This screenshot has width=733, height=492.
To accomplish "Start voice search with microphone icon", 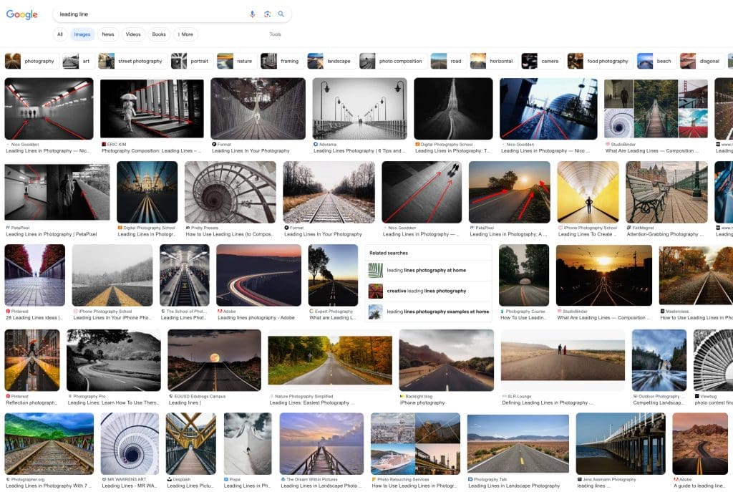I will (x=252, y=14).
